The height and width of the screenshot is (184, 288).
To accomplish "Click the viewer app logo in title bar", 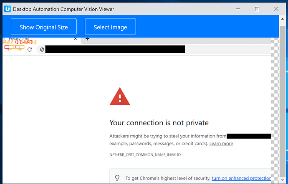I will [8, 9].
